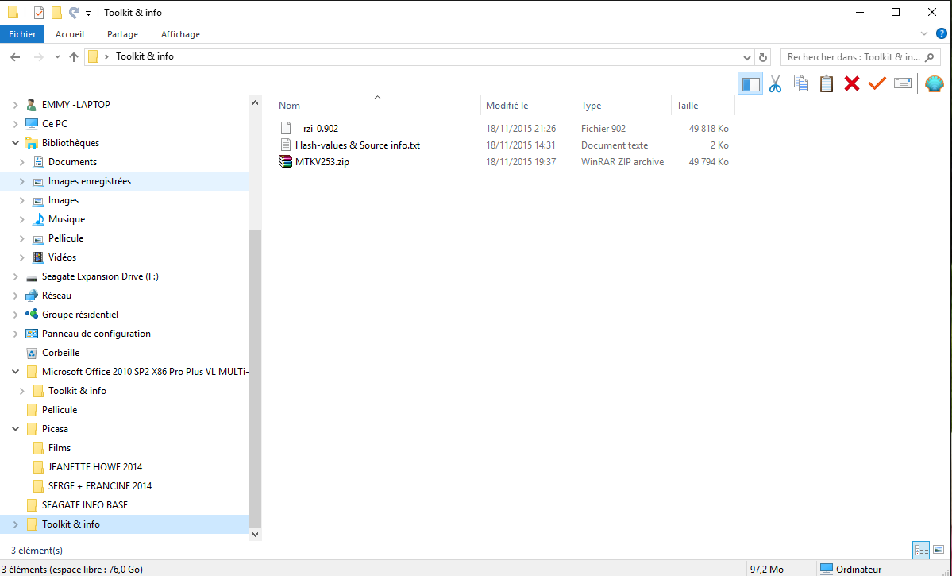Screen dimensions: 952x576
Task: Click the Rename icon in toolbar
Action: coord(903,83)
